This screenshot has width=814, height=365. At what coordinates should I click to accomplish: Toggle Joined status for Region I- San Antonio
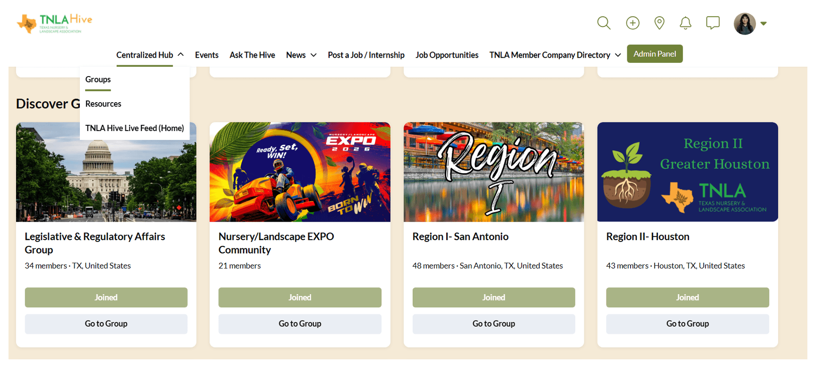coord(494,297)
